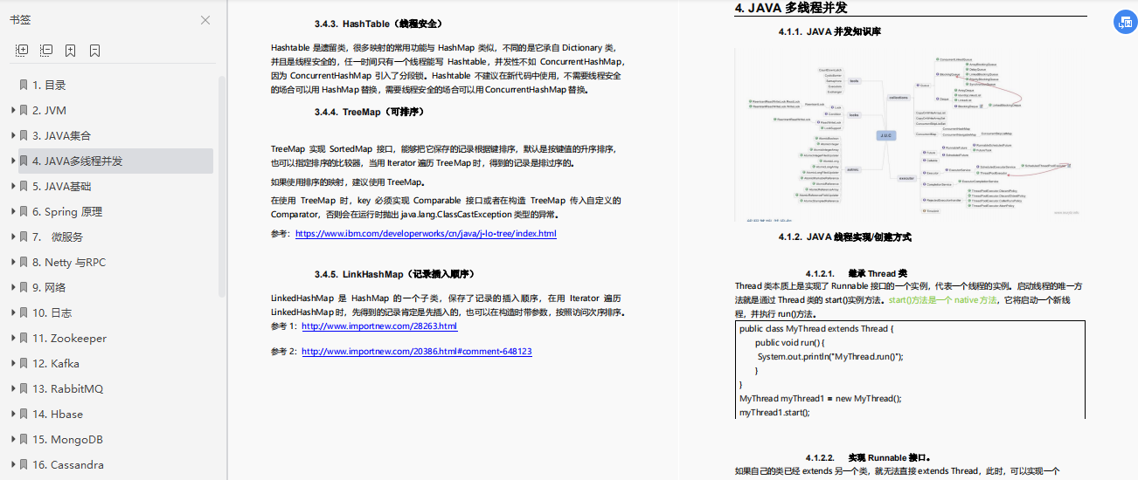Expand the 10. 日志 bookmark arrow
1138x480 pixels.
[13, 312]
